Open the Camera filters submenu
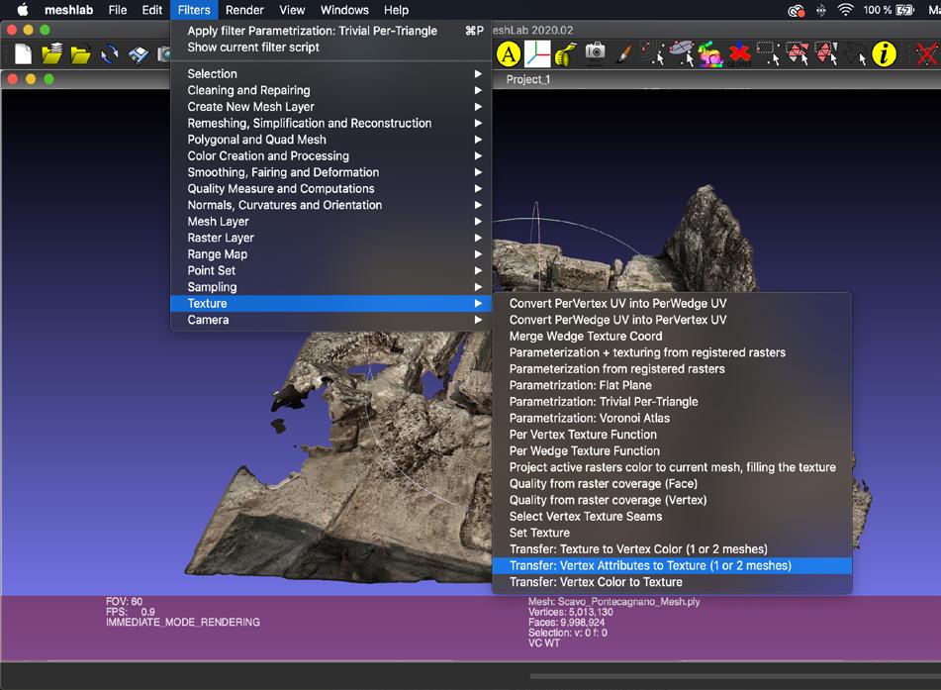Image resolution: width=941 pixels, height=690 pixels. (x=331, y=320)
